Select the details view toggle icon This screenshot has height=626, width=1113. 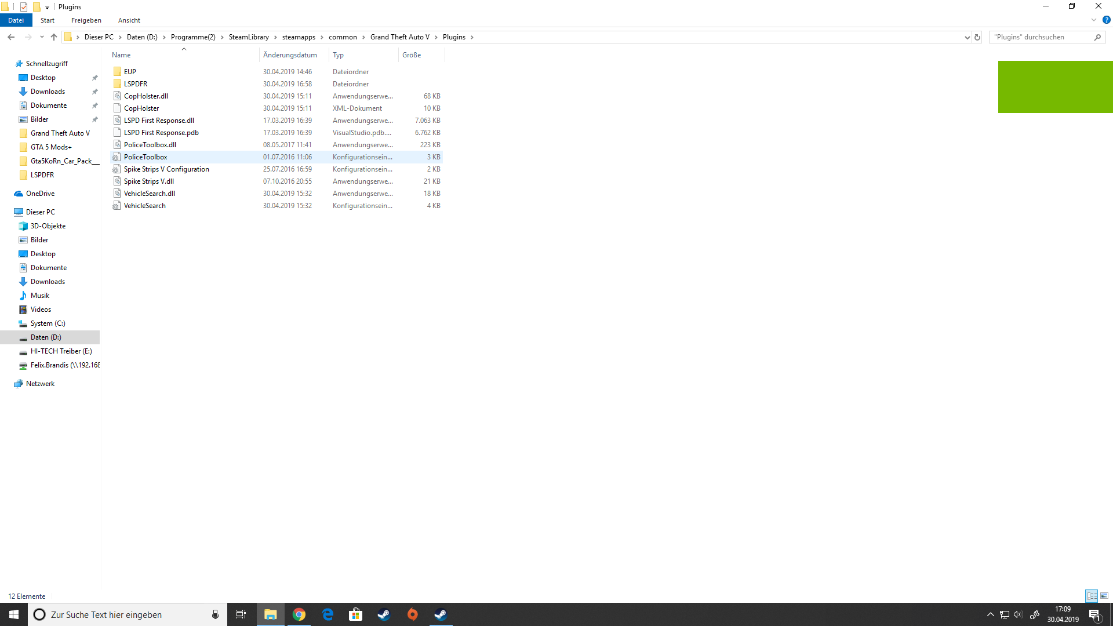[1092, 596]
